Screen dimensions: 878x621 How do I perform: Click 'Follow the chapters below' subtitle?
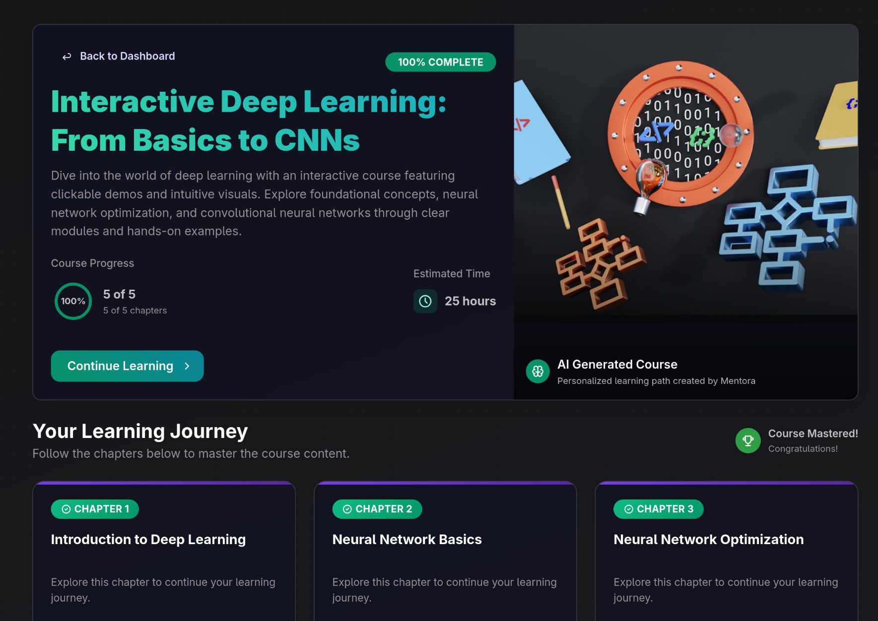click(x=191, y=454)
